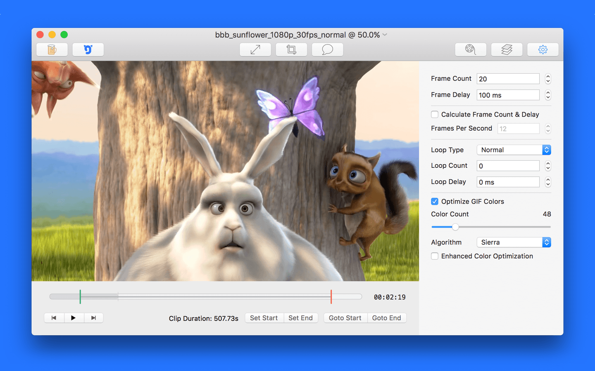595x371 pixels.
Task: Open the blue gear settings panel
Action: (x=543, y=50)
